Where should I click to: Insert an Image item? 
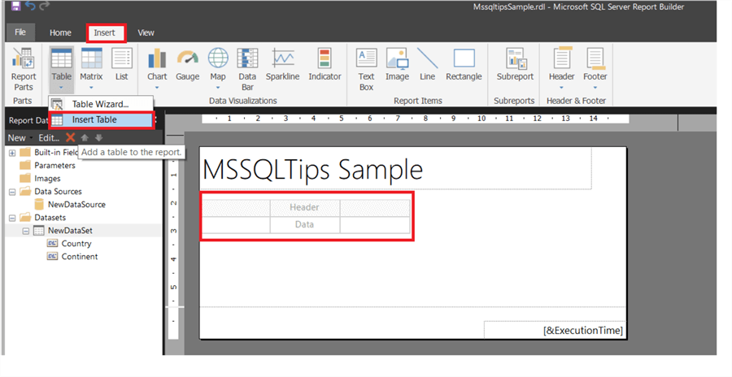(x=397, y=64)
